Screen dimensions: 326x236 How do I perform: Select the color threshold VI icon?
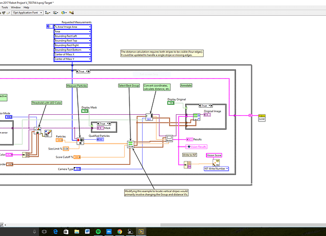point(37,131)
